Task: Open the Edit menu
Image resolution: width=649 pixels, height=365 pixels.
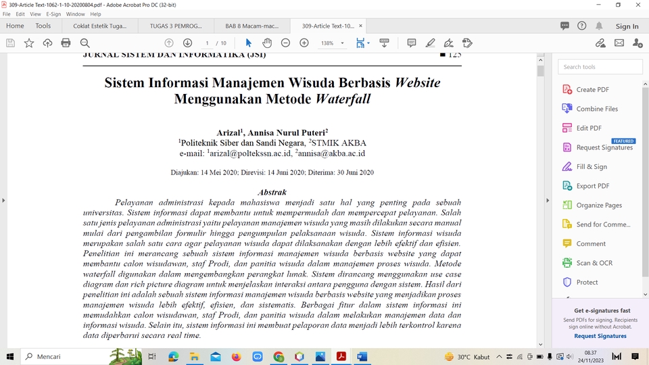Action: pyautogui.click(x=20, y=14)
